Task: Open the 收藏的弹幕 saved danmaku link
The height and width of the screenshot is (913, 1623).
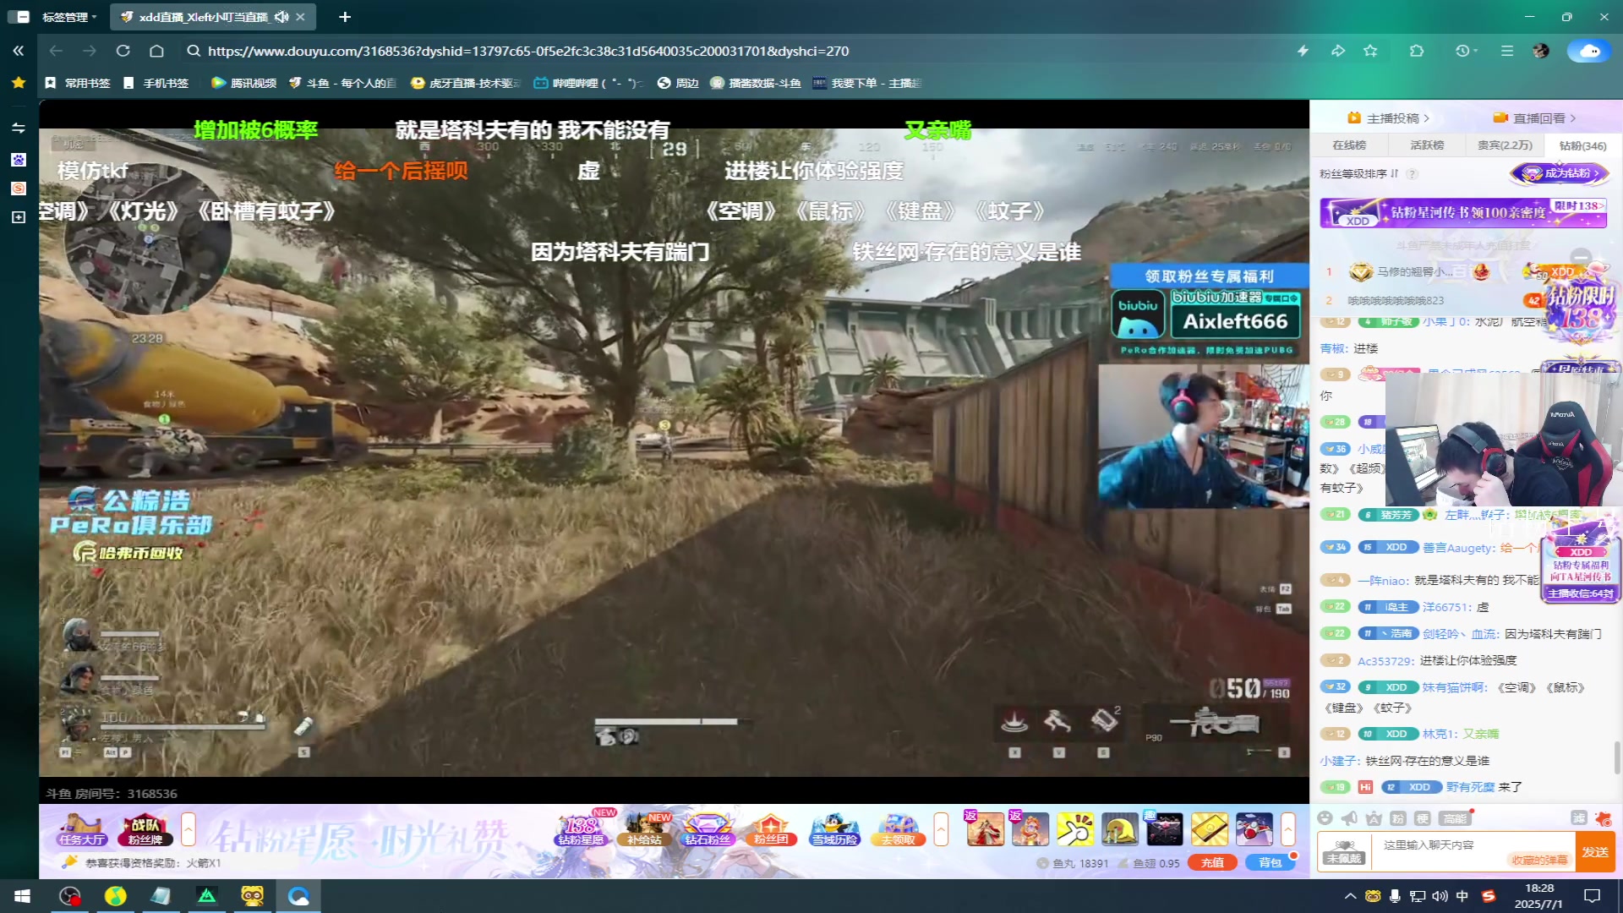Action: click(1539, 860)
